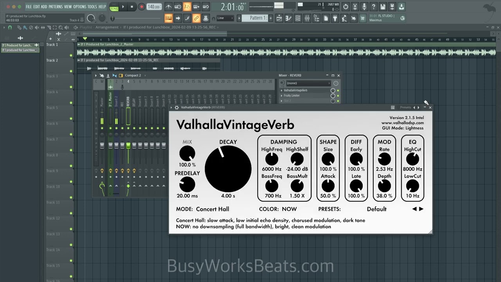This screenshot has height=282, width=501.
Task: Open the PATTERNS menu
Action: click(x=55, y=7)
